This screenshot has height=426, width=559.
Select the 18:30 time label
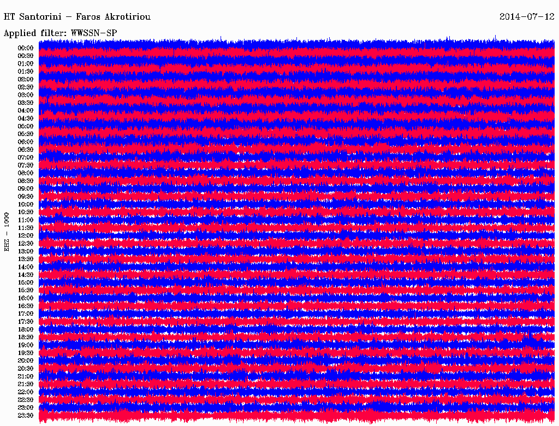26,337
